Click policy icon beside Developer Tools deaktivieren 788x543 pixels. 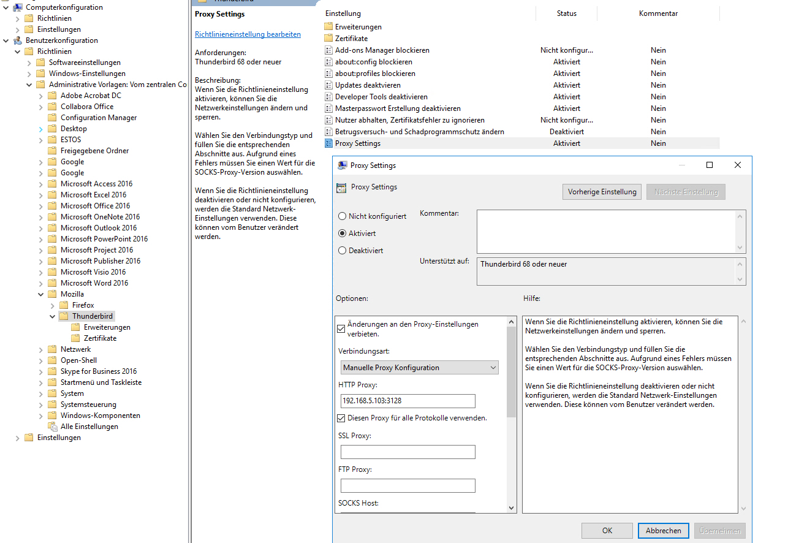pos(328,97)
